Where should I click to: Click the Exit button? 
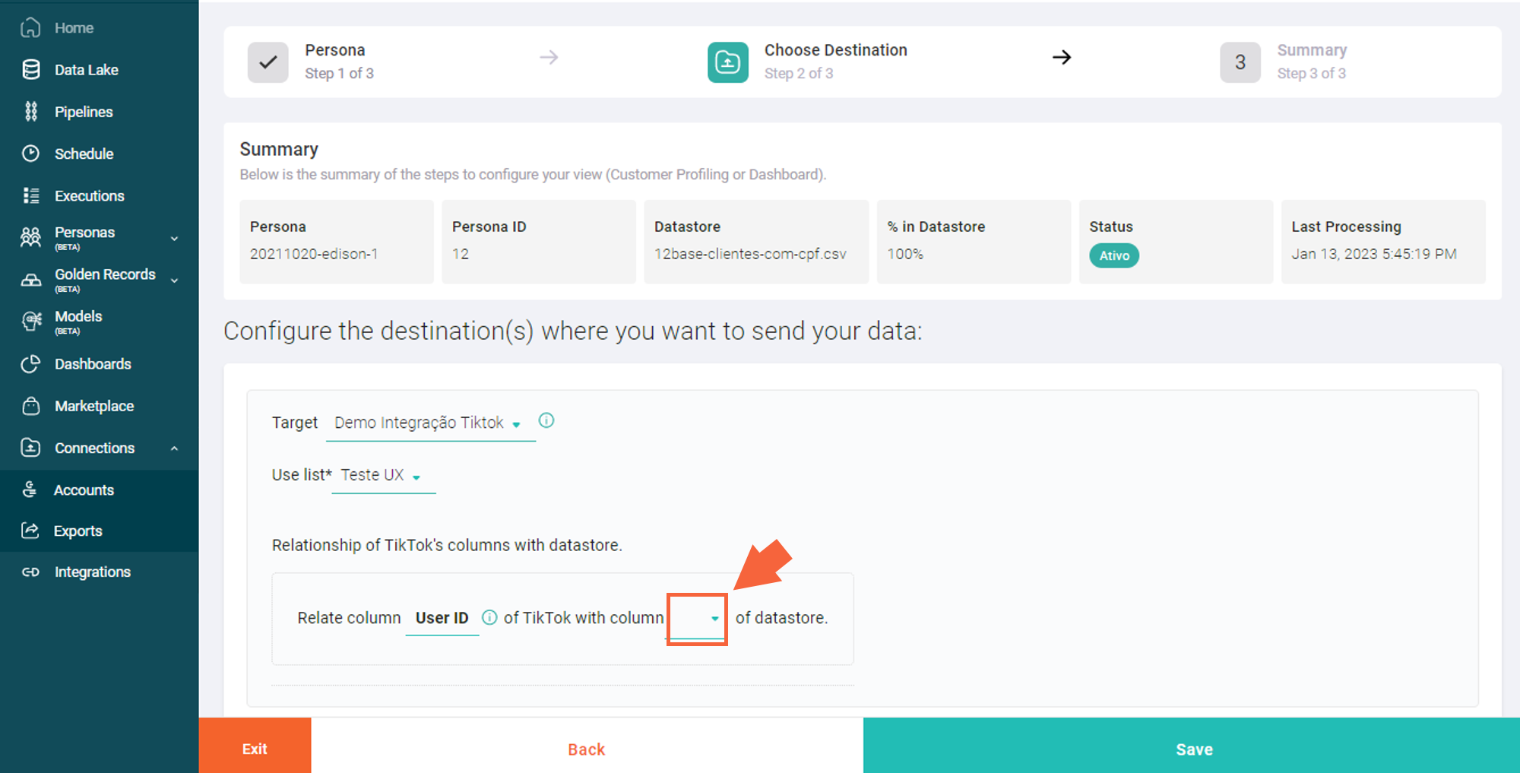point(255,746)
